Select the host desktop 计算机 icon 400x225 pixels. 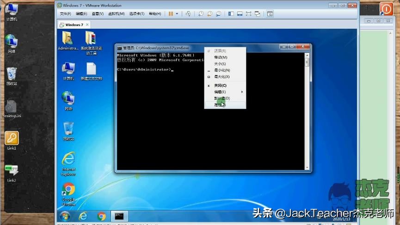(12, 12)
